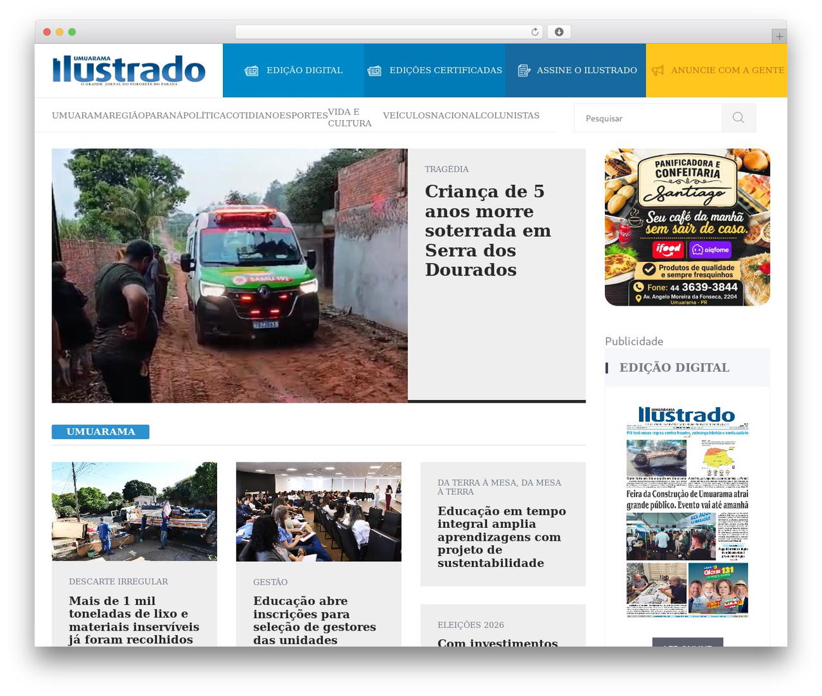Click the Edições Certificadas newspaper icon

click(374, 71)
